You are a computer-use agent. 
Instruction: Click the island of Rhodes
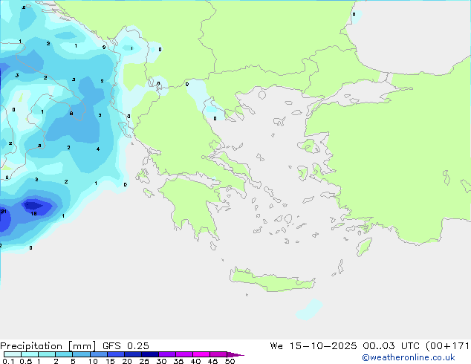click(364, 247)
